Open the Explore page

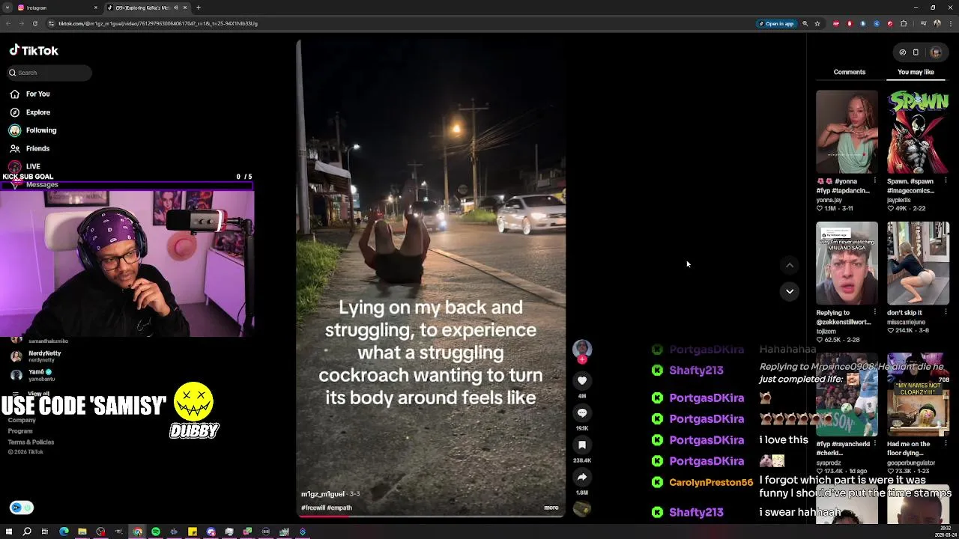pyautogui.click(x=30, y=112)
